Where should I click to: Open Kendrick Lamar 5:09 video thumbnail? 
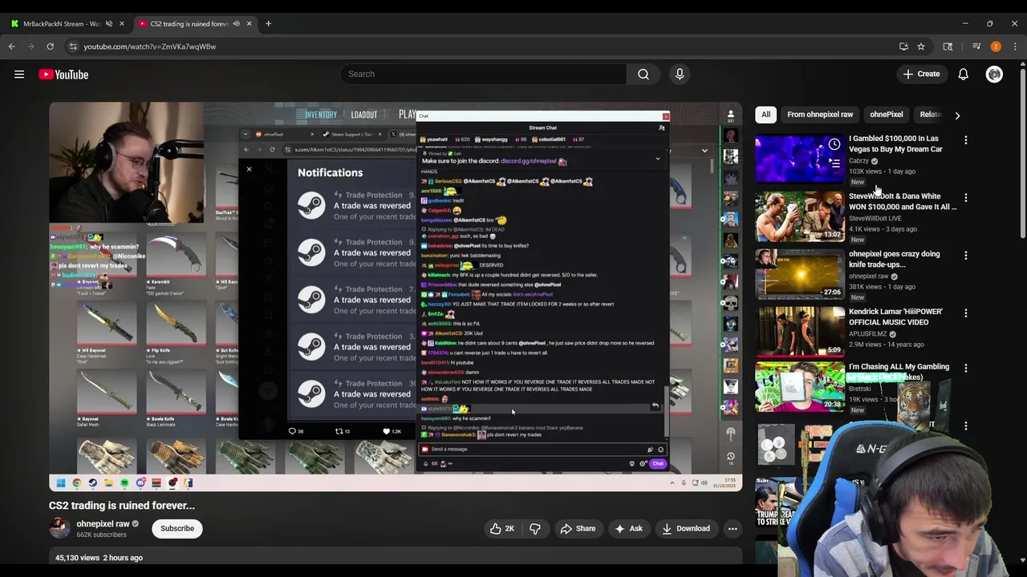799,333
